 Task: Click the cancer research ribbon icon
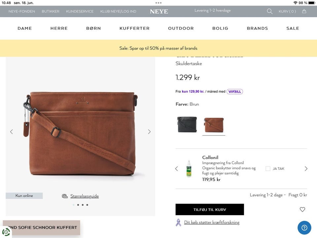178,222
